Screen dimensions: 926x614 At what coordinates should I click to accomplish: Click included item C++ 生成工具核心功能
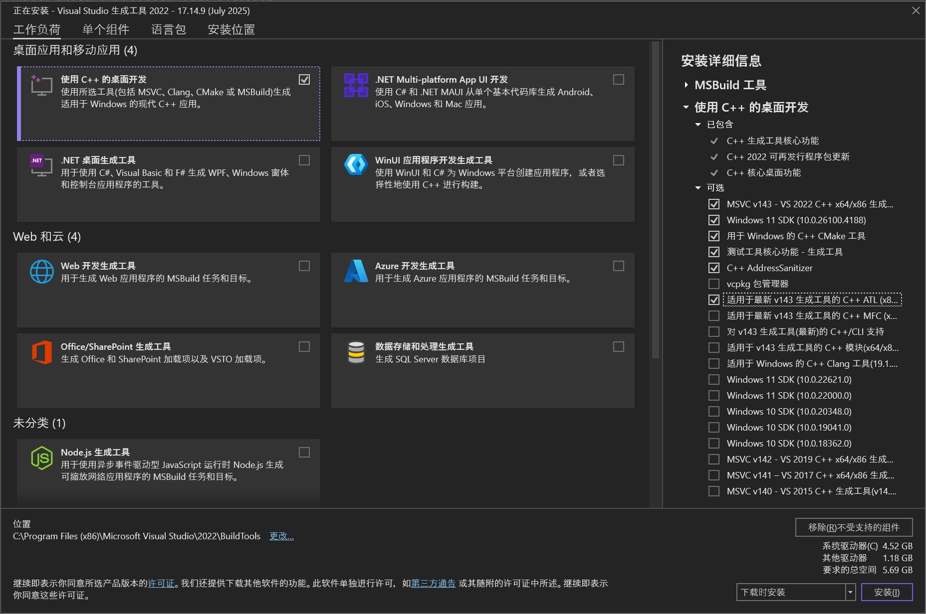[773, 141]
